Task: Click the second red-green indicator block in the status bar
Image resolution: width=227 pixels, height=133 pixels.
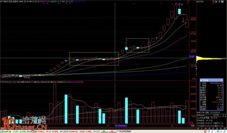Action: (x=113, y=132)
